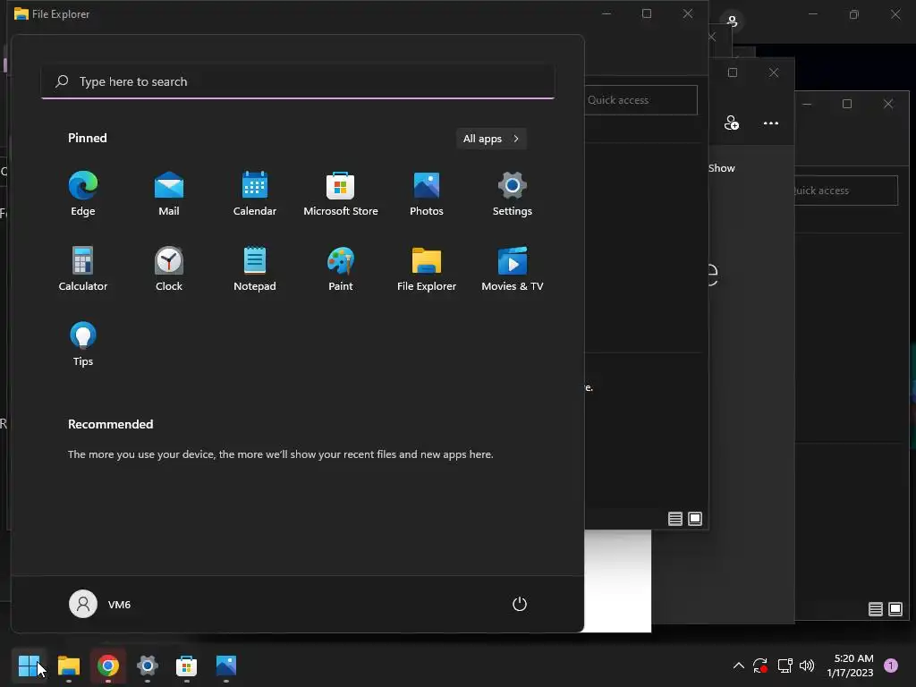This screenshot has width=916, height=687.
Task: Click the Recommended section heading
Action: (x=110, y=424)
